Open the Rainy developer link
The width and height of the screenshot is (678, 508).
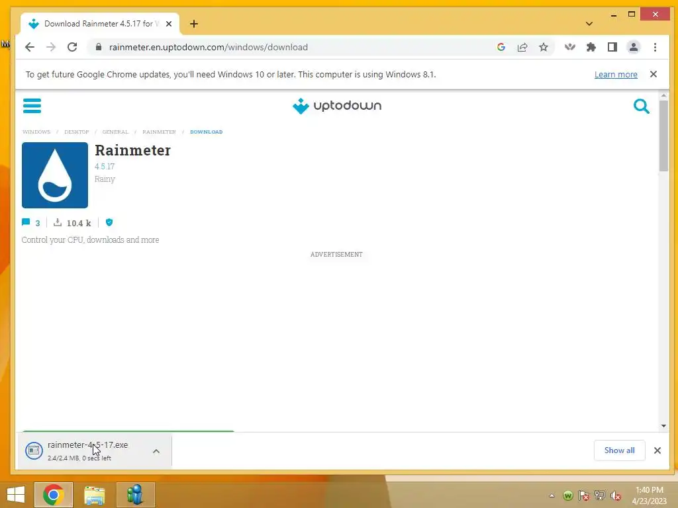pyautogui.click(x=105, y=179)
